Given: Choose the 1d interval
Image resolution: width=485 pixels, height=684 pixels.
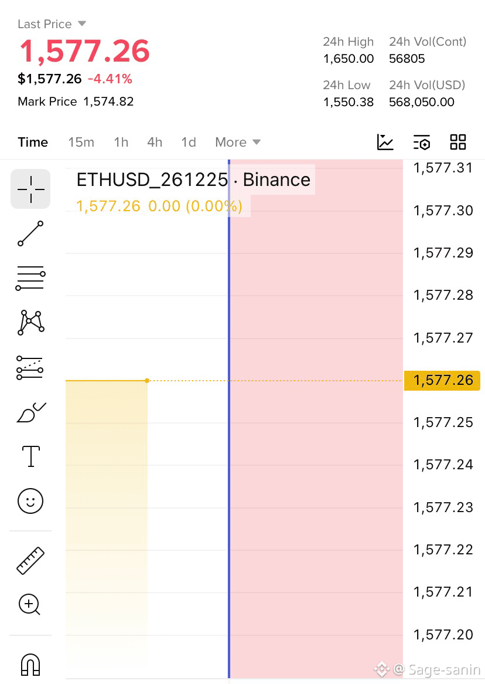Looking at the screenshot, I should (x=189, y=142).
